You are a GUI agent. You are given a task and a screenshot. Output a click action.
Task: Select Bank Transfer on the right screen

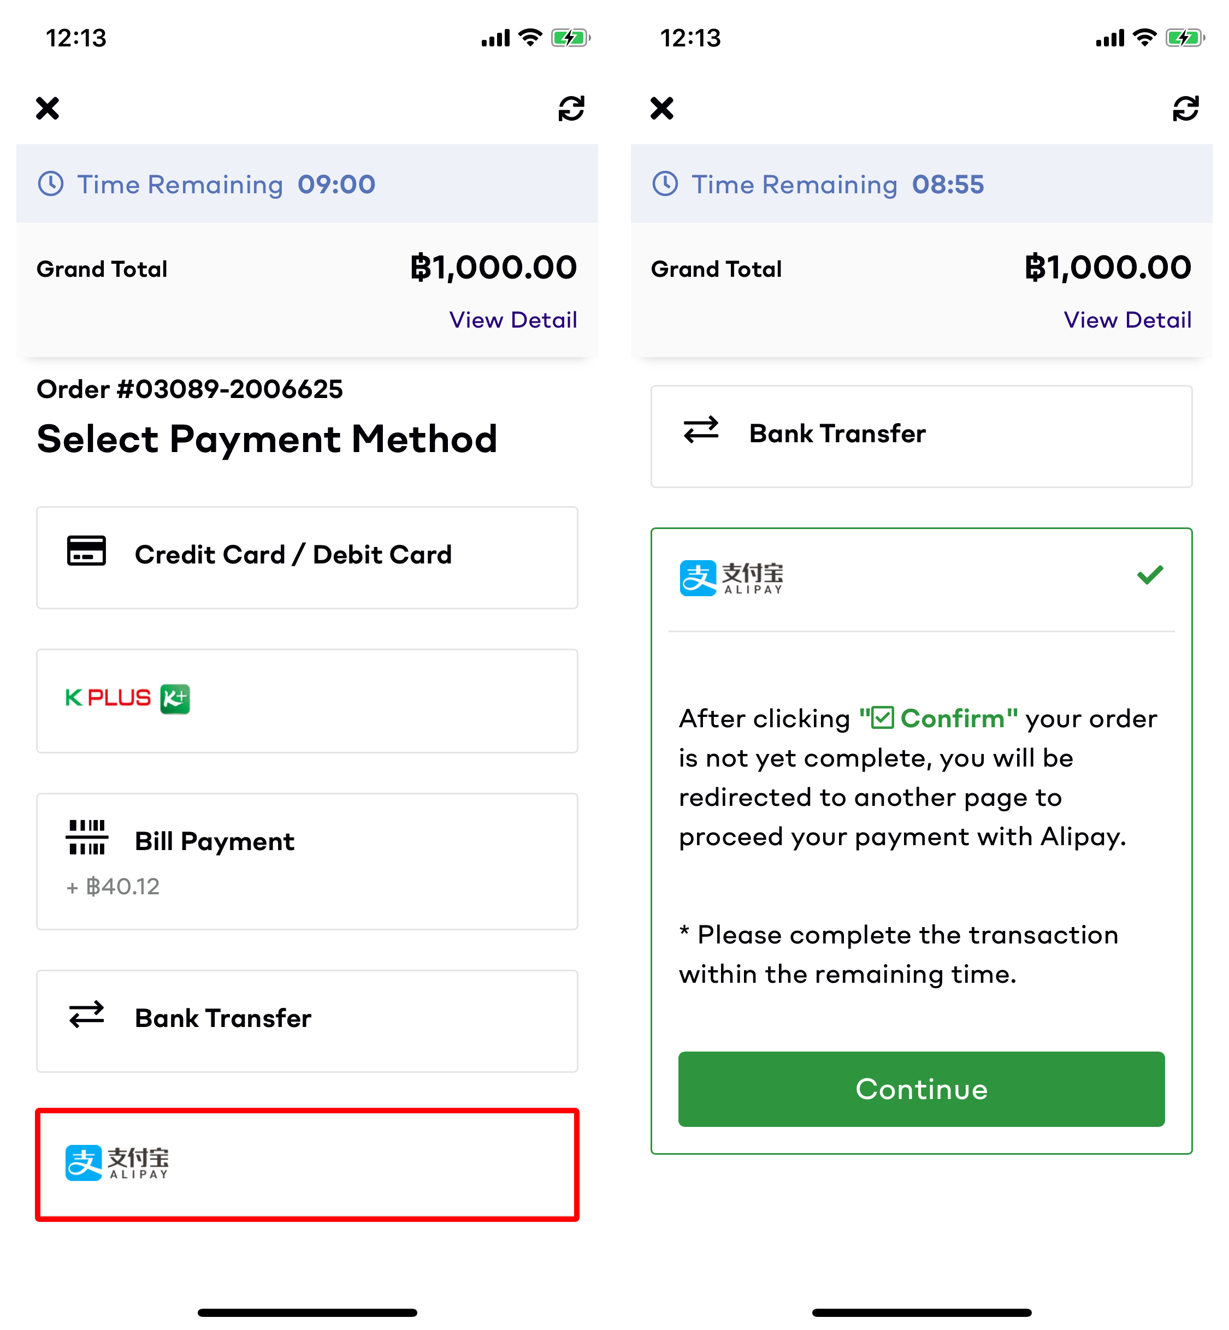921,434
